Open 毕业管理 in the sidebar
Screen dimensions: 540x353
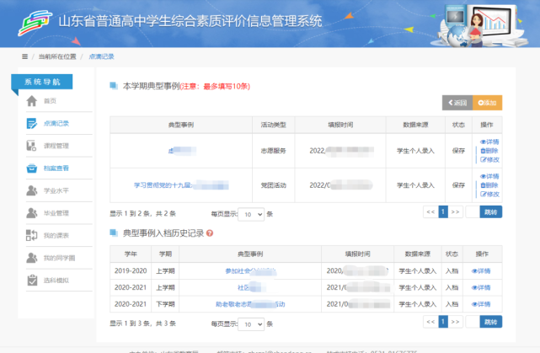(x=56, y=213)
